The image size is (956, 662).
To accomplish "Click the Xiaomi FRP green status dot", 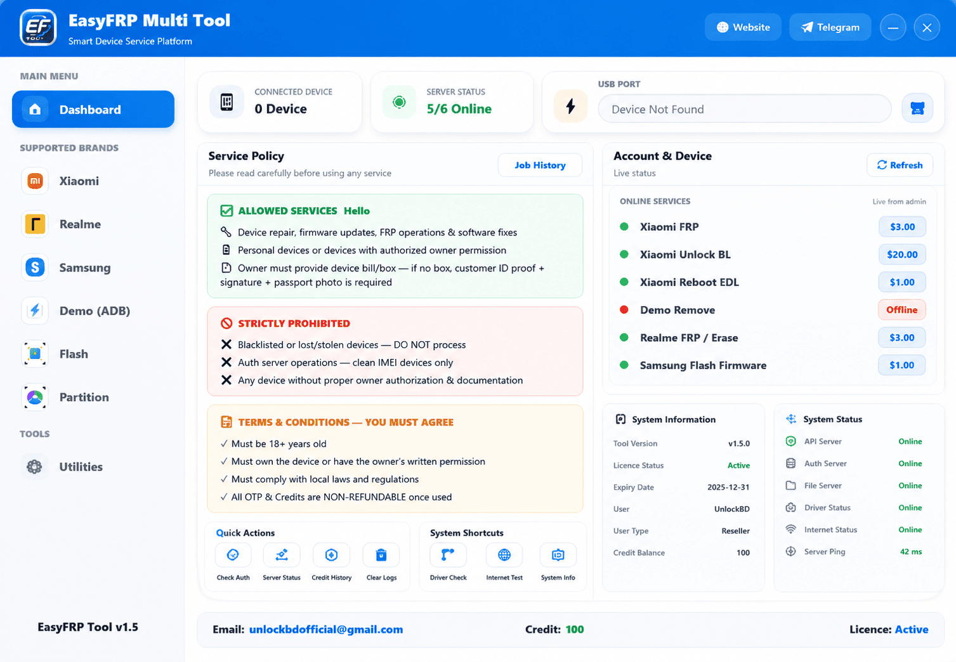I will 624,227.
